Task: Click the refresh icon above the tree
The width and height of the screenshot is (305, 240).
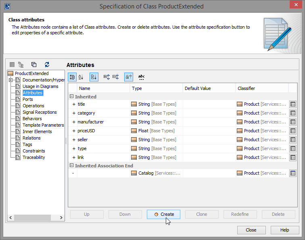Action: point(47,65)
